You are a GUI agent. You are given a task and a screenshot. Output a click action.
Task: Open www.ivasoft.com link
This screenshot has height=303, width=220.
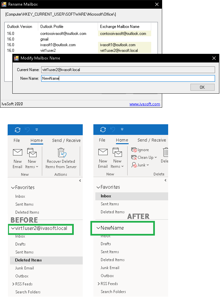click(x=145, y=104)
